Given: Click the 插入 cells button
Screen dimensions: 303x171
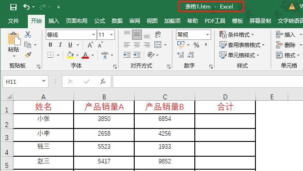Looking at the screenshot, I should (x=285, y=35).
